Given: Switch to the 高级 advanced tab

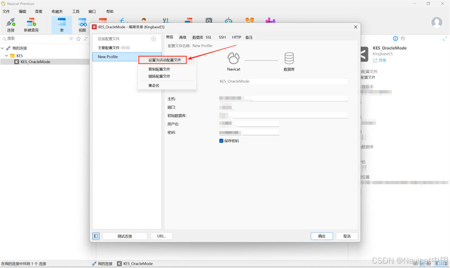Looking at the screenshot, I should [182, 37].
